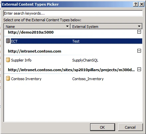
Task: Click the Supplier Info database icon
Action: click(x=8, y=60)
